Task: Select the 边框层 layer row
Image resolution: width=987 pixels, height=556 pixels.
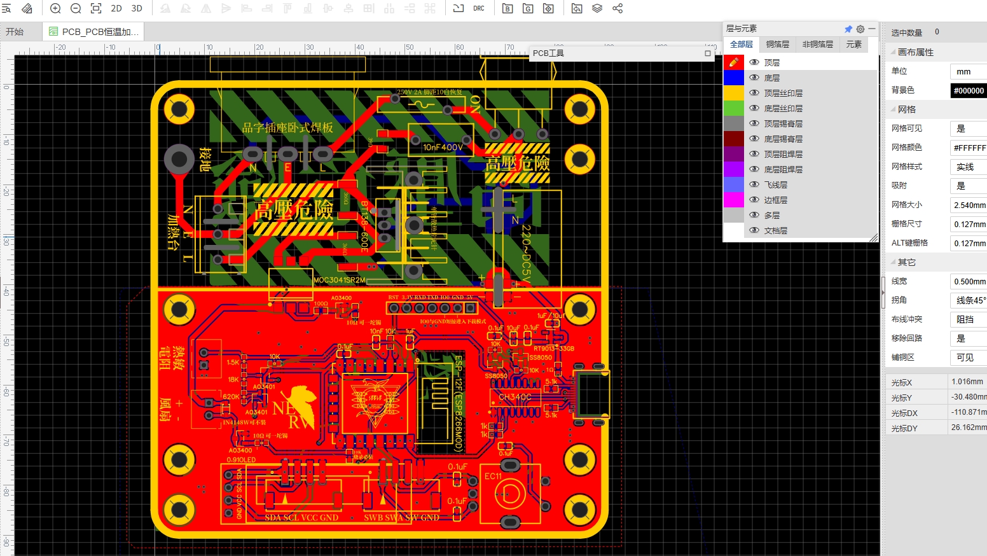Action: coord(775,200)
